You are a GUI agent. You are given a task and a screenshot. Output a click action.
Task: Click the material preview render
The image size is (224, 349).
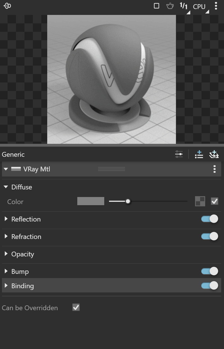click(112, 79)
